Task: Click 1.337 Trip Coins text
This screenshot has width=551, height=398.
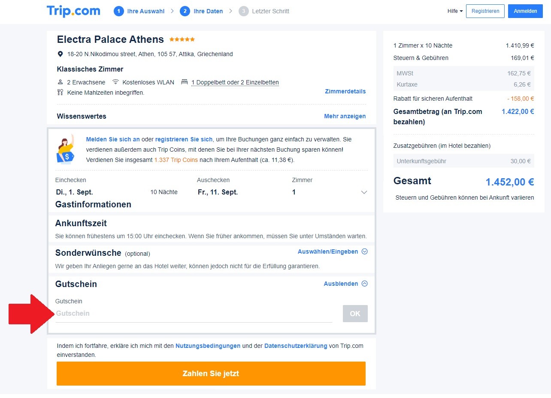Action: coord(176,160)
